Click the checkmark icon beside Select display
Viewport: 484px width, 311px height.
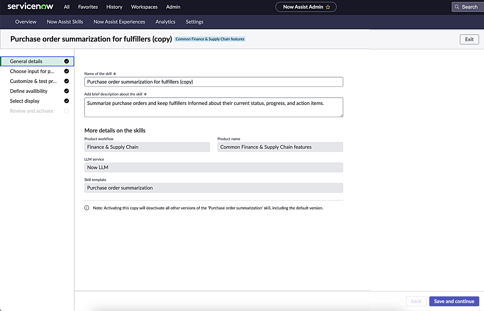pyautogui.click(x=66, y=101)
